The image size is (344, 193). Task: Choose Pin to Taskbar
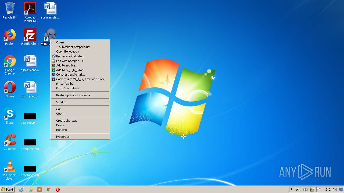[80, 84]
